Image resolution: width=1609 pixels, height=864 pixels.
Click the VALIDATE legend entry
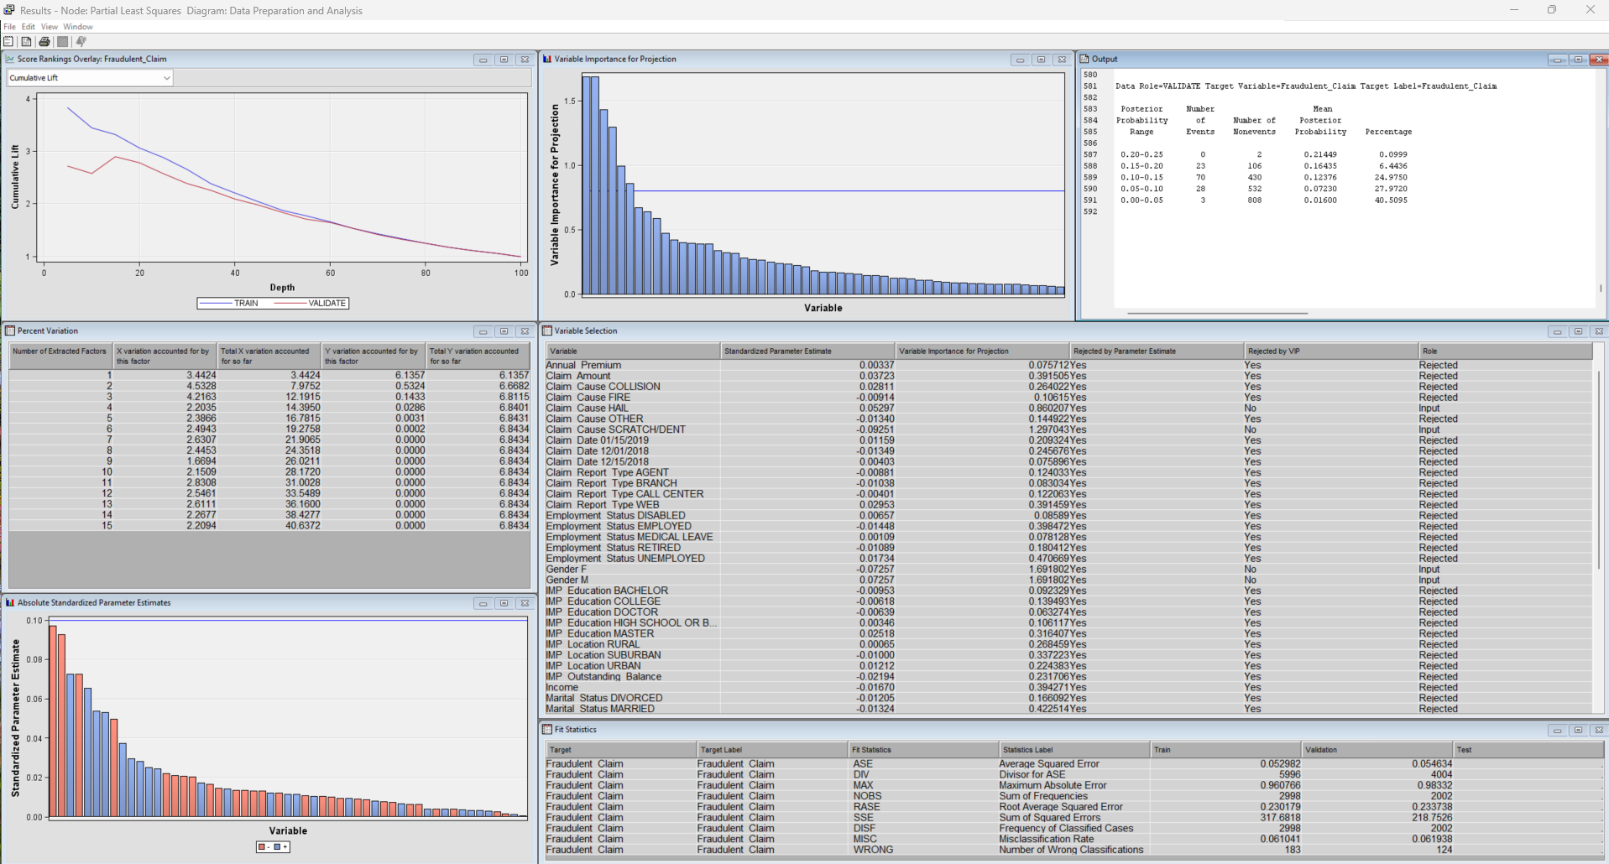pos(310,304)
